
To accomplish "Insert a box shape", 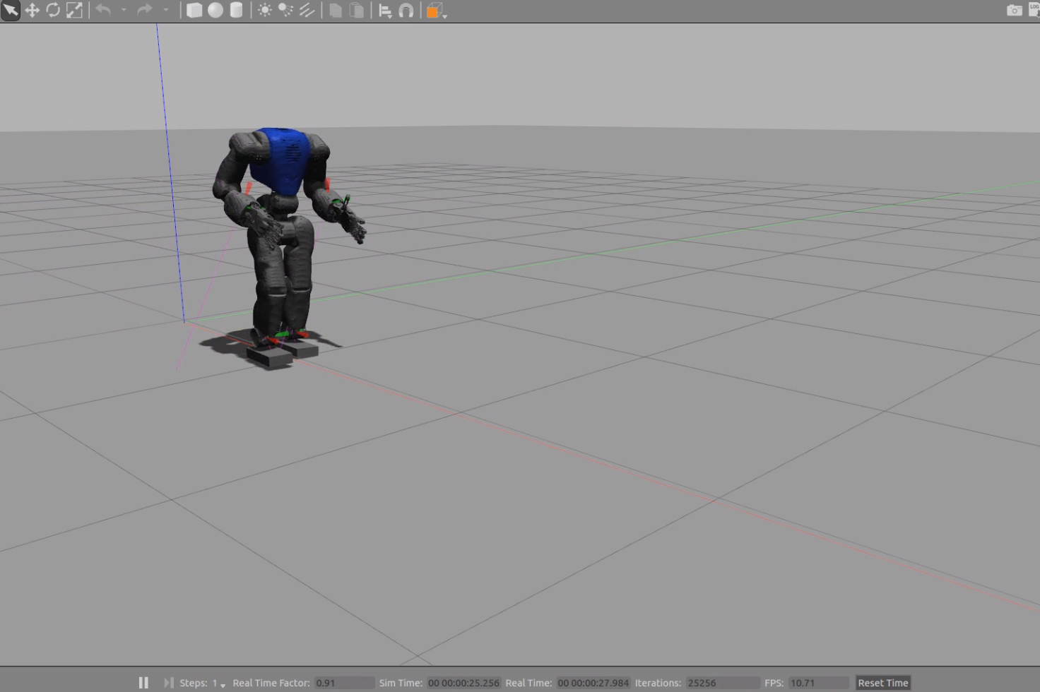I will point(194,11).
